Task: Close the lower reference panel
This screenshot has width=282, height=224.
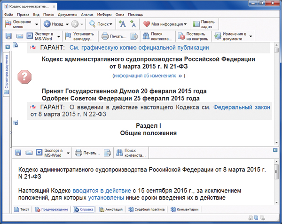Action: pos(275,149)
